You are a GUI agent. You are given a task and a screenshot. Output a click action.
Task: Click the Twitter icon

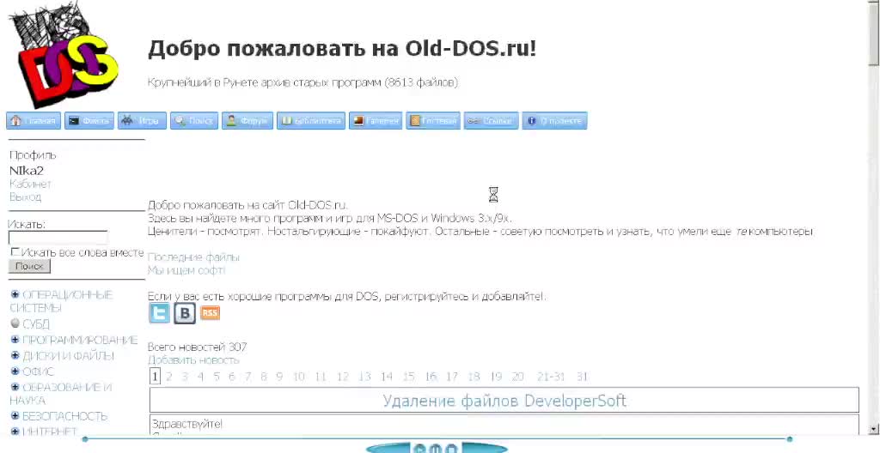pos(159,313)
